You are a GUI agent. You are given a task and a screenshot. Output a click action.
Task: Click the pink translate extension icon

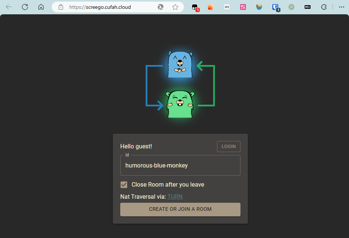point(243,7)
